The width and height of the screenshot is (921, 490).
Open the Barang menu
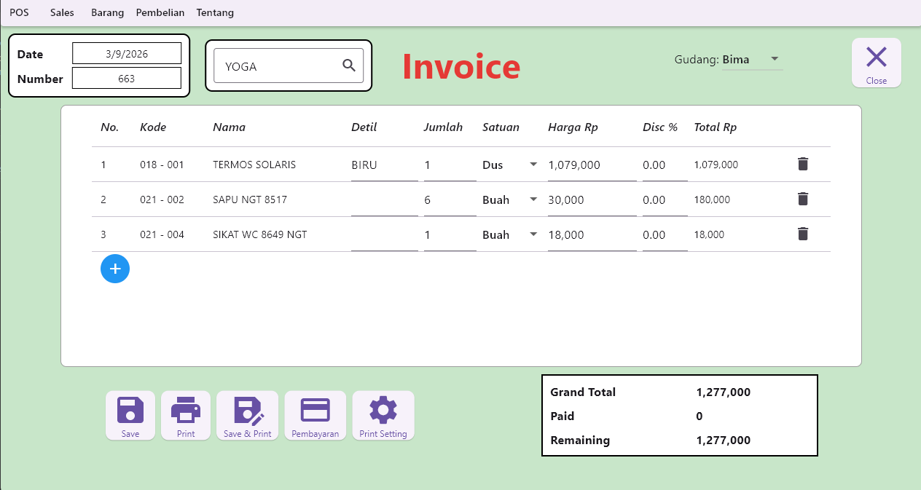107,12
